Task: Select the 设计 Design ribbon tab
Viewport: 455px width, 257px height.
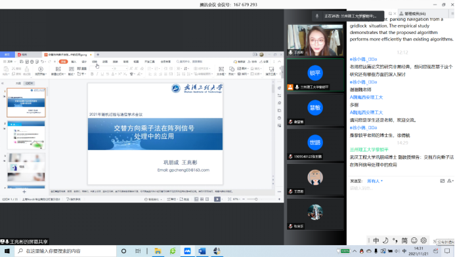Action: [84, 62]
